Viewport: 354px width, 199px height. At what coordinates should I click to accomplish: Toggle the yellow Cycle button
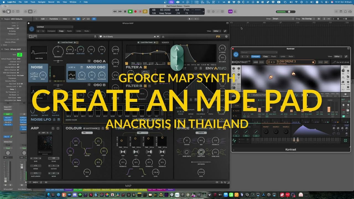click(x=145, y=11)
